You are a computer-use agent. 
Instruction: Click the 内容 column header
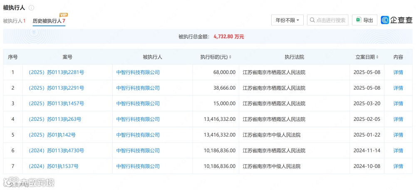398,57
